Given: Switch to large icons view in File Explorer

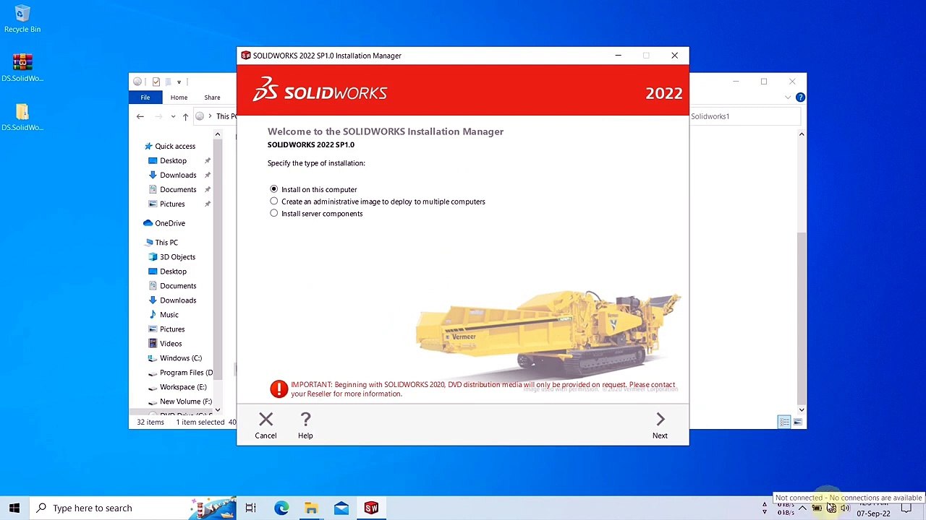Looking at the screenshot, I should tap(798, 422).
